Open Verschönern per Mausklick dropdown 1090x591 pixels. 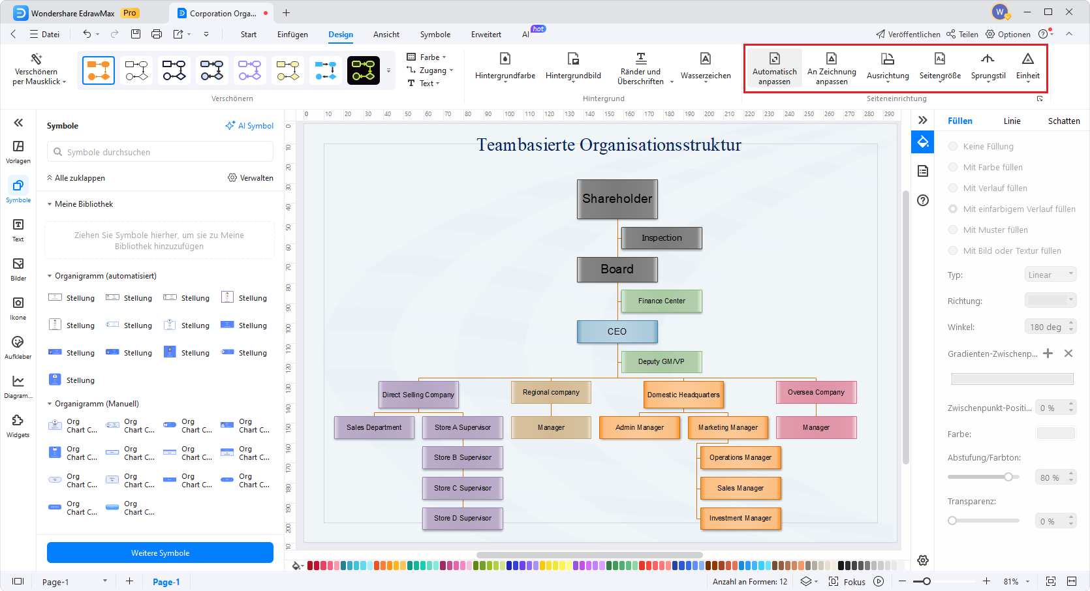pyautogui.click(x=39, y=68)
